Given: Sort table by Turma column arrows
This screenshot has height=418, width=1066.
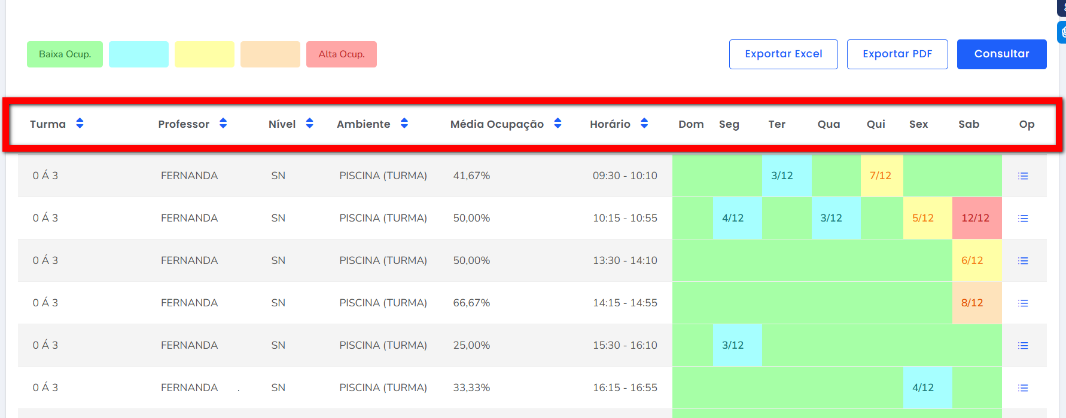Looking at the screenshot, I should (x=80, y=124).
